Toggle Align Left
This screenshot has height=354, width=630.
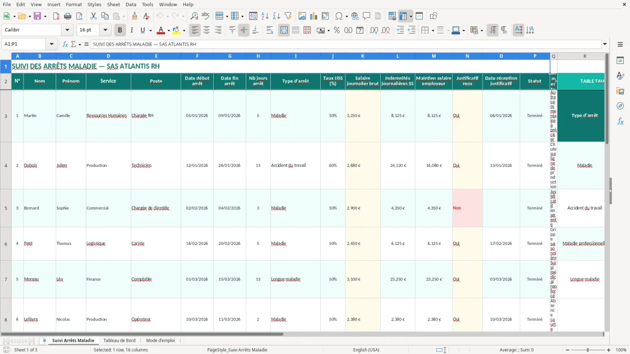195,30
